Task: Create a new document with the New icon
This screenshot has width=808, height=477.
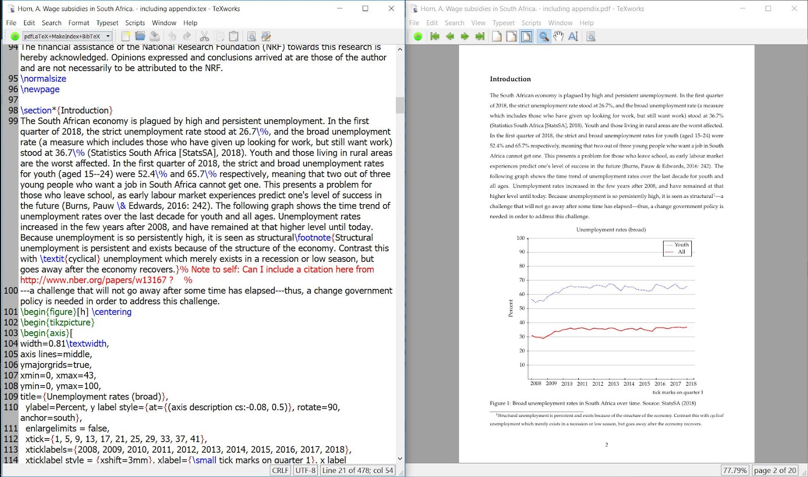Action: [126, 36]
